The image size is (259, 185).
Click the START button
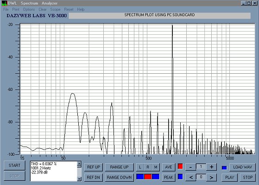pyautogui.click(x=14, y=166)
